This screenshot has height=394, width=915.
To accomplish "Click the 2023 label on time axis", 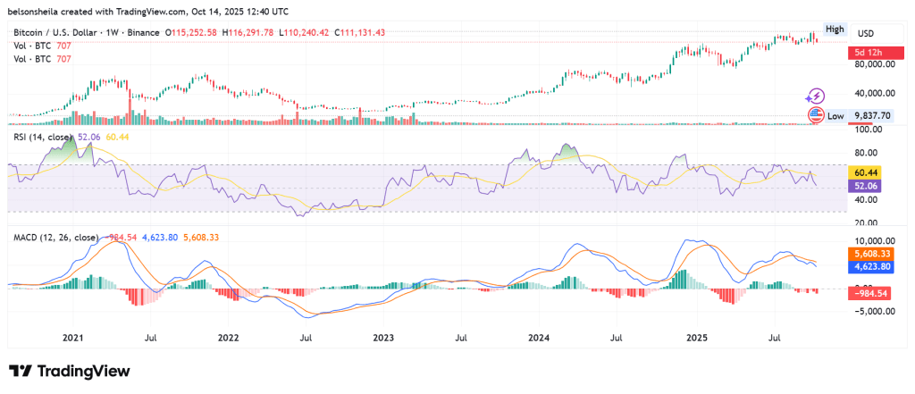I will (383, 338).
